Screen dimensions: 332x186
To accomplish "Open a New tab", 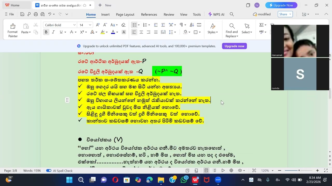I will 105,5.
